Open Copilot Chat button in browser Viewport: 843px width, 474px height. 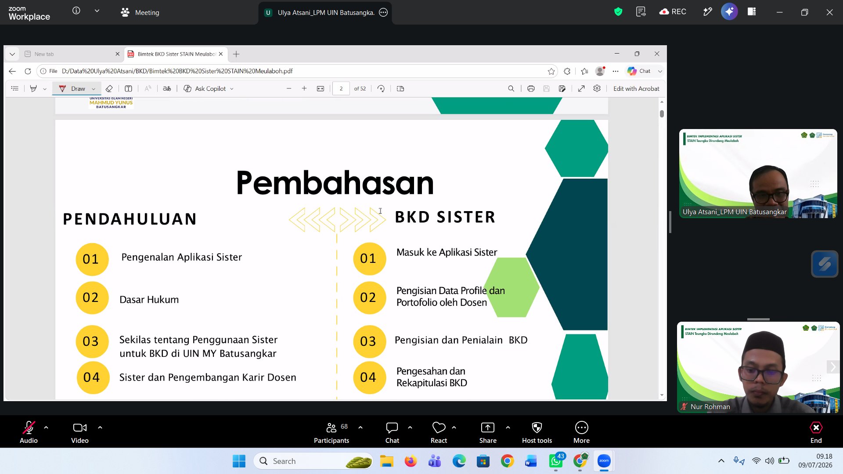pyautogui.click(x=639, y=71)
